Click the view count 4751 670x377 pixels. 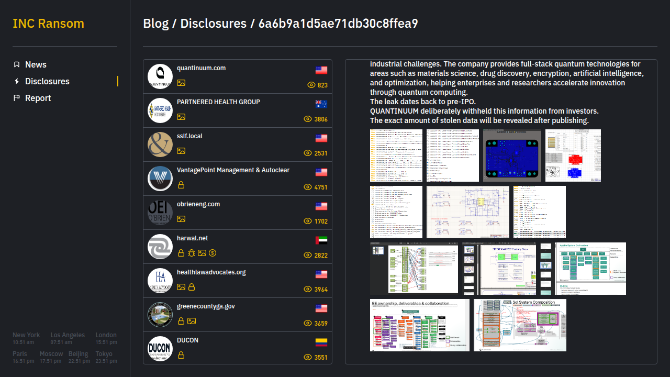click(x=321, y=187)
